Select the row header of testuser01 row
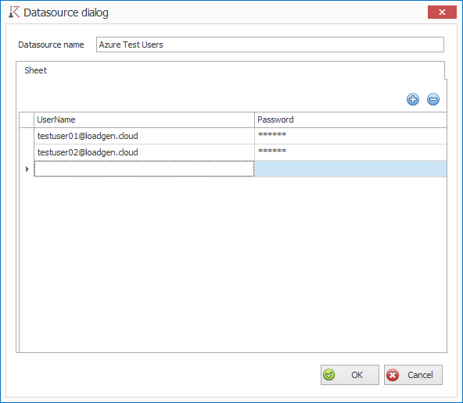Screen dimensions: 463x403 coord(27,136)
